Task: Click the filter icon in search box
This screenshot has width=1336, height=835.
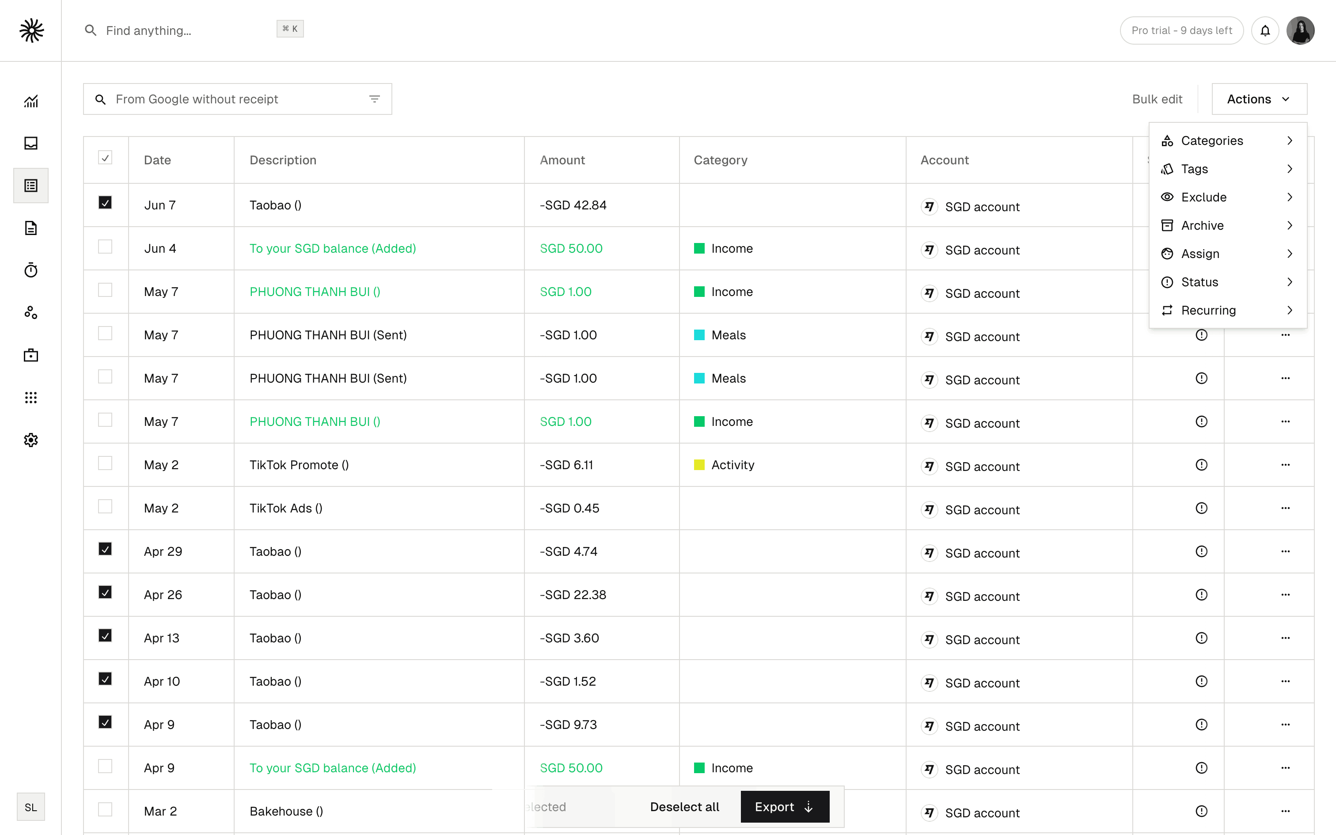Action: 374,99
